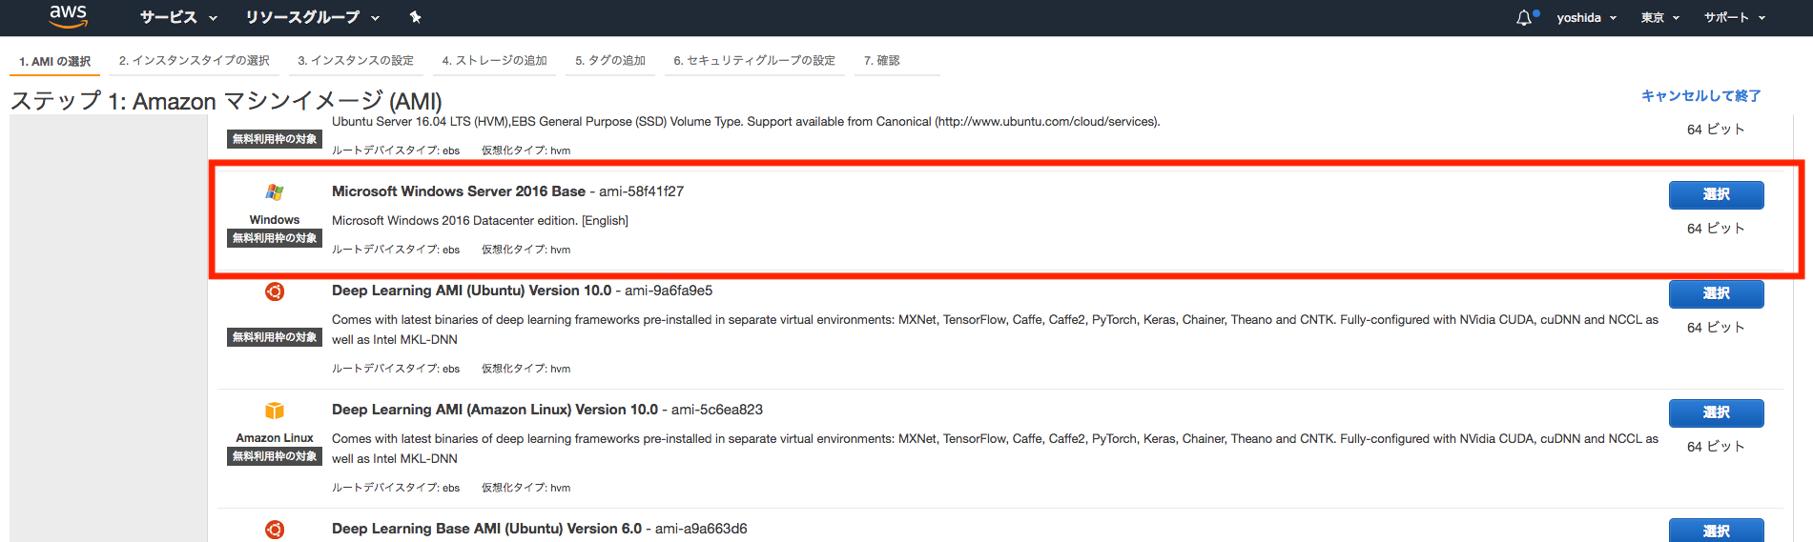This screenshot has width=1813, height=542.
Task: Switch to tab 5. タグの追加
Action: 610,61
